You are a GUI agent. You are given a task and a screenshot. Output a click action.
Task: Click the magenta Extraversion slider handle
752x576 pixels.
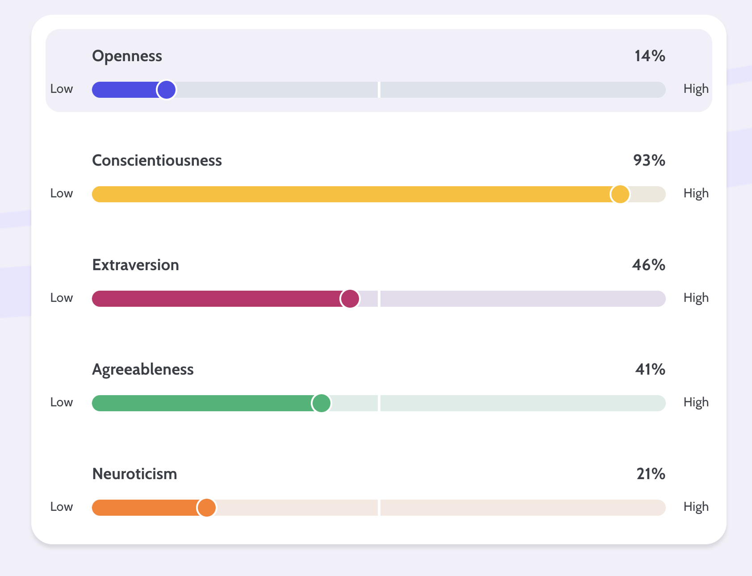350,299
